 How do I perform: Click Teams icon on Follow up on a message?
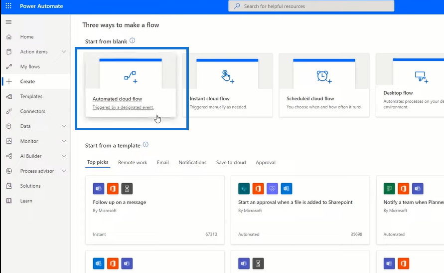coord(99,189)
